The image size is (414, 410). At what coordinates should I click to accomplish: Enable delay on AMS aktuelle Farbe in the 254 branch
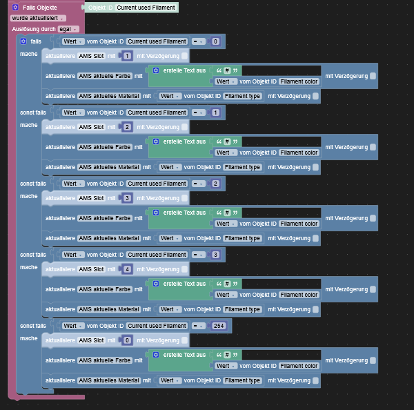[x=373, y=360]
